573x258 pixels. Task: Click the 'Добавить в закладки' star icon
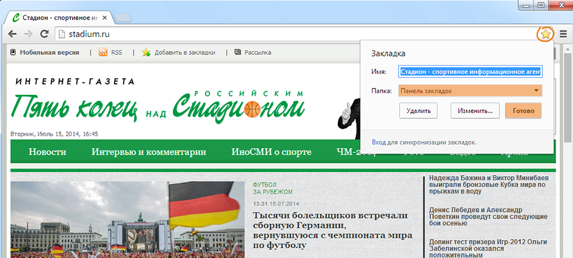[x=146, y=53]
